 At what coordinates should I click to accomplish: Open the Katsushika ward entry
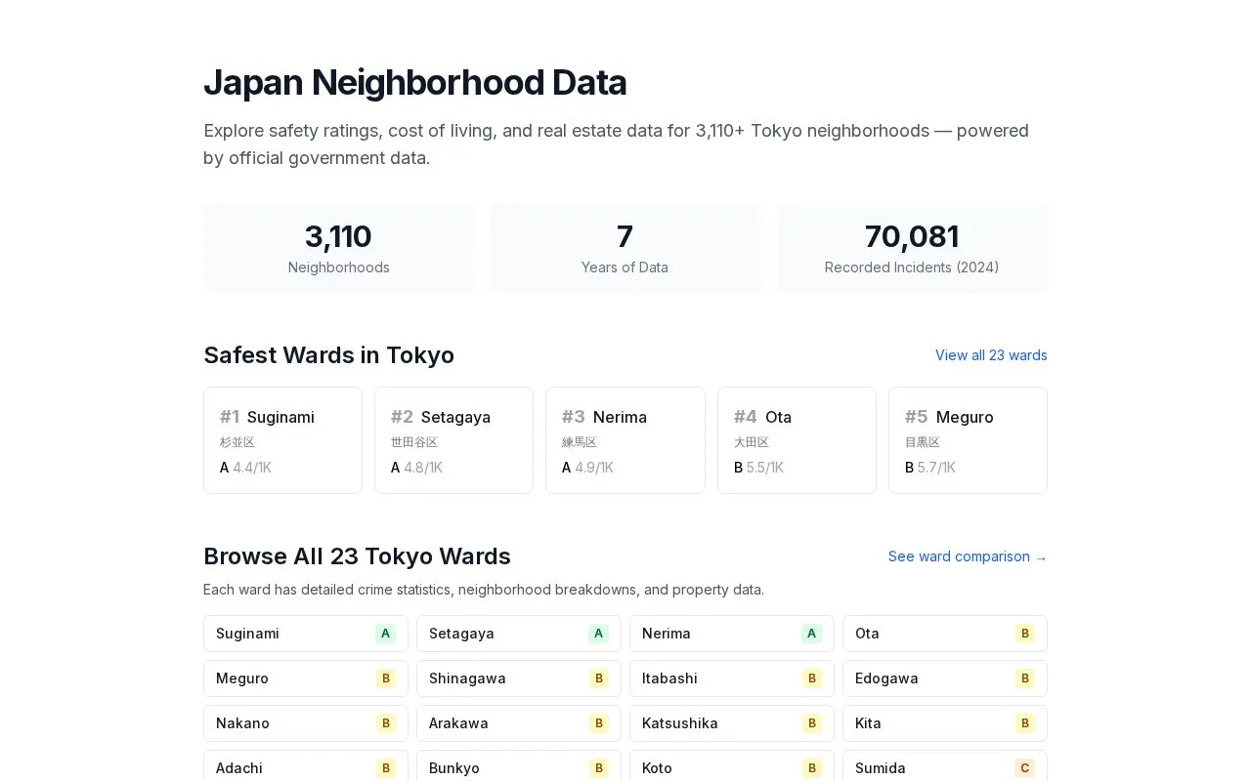[x=732, y=723]
